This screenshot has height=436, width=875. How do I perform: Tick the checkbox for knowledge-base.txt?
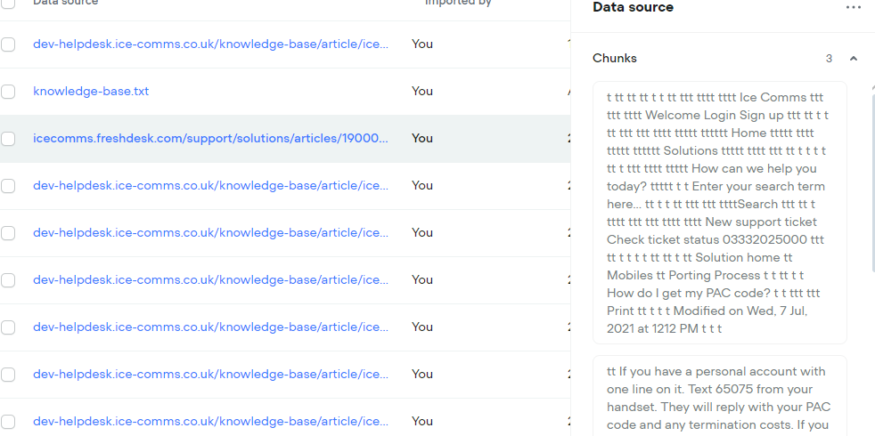click(8, 91)
